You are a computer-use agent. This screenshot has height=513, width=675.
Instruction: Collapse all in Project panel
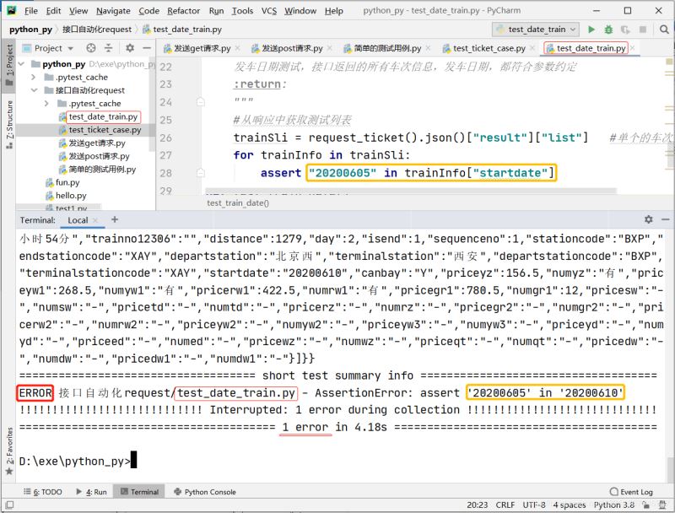click(x=109, y=48)
